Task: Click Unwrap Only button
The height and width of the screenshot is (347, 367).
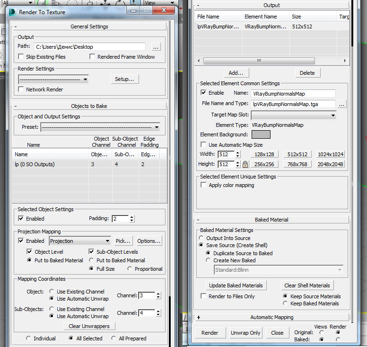Action: (x=245, y=333)
